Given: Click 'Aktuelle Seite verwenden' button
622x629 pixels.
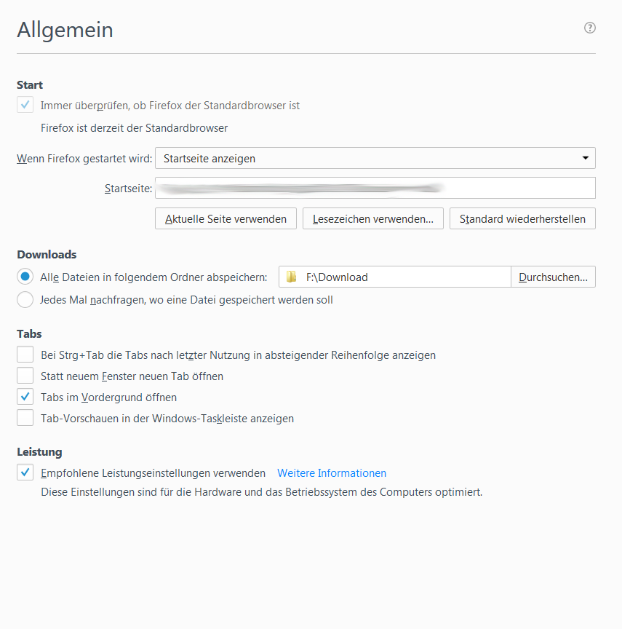Looking at the screenshot, I should click(226, 218).
